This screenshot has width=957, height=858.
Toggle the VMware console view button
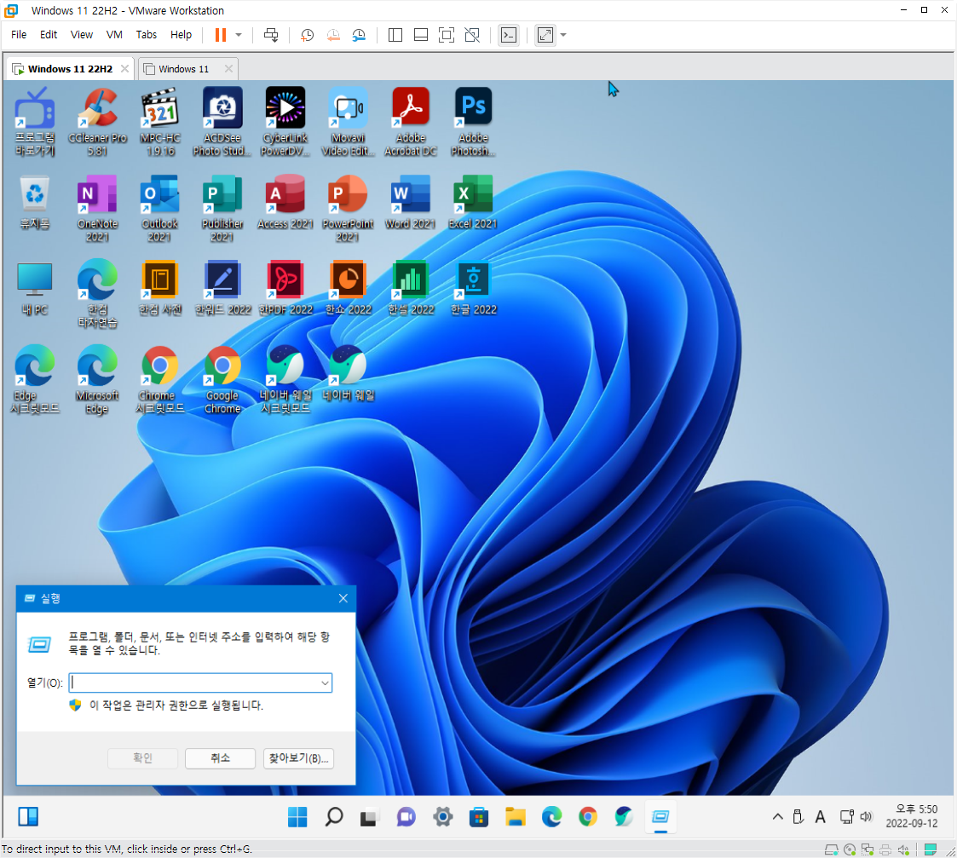click(509, 35)
